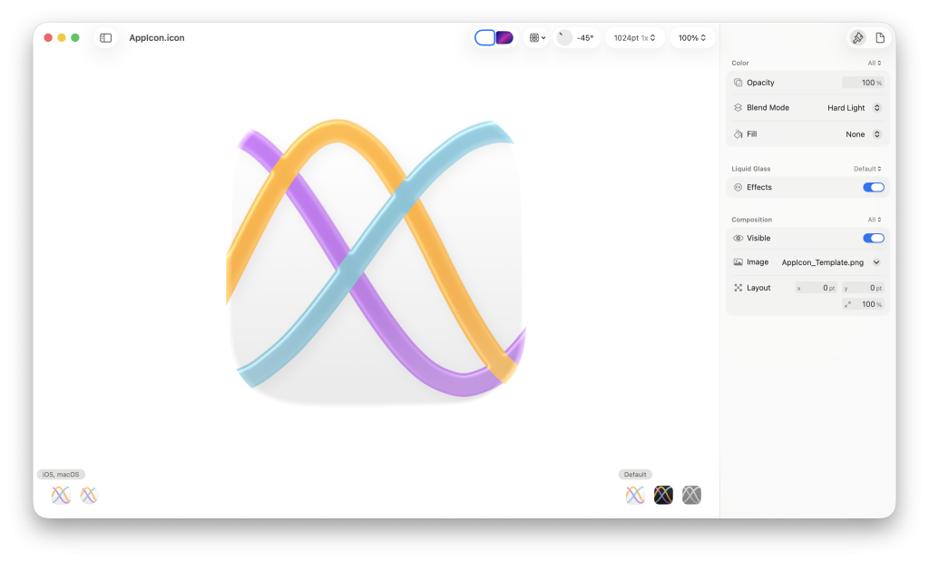Image resolution: width=929 pixels, height=562 pixels.
Task: Click the Liquid Glass section heading
Action: [751, 169]
